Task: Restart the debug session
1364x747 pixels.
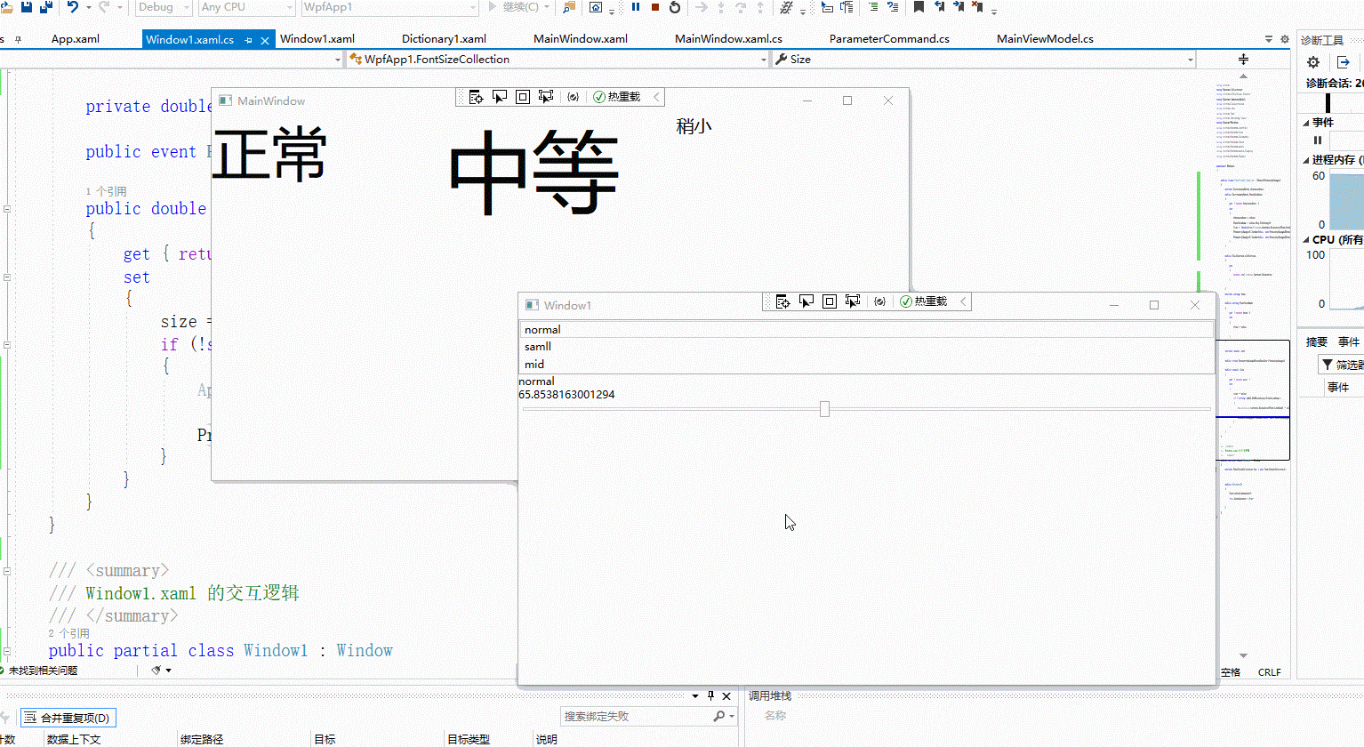Action: click(x=675, y=7)
